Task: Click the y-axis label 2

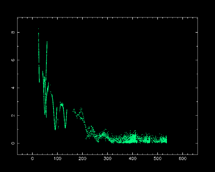Action: [x=13, y=116]
